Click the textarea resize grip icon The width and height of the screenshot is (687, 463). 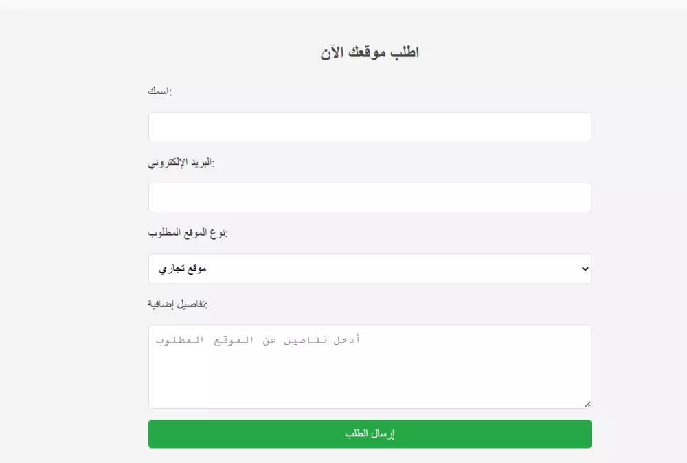(587, 403)
